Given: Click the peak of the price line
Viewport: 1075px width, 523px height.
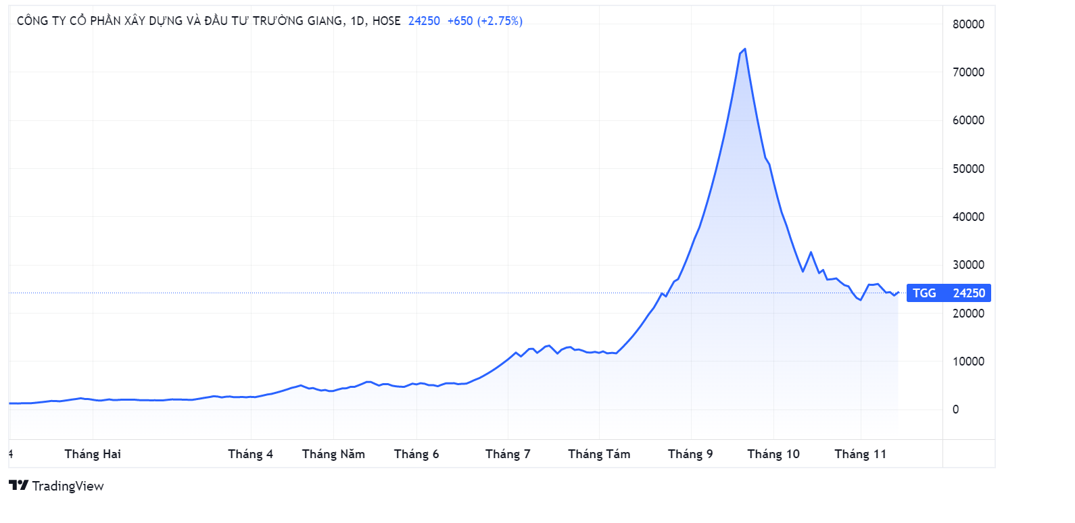Looking at the screenshot, I should pos(744,49).
